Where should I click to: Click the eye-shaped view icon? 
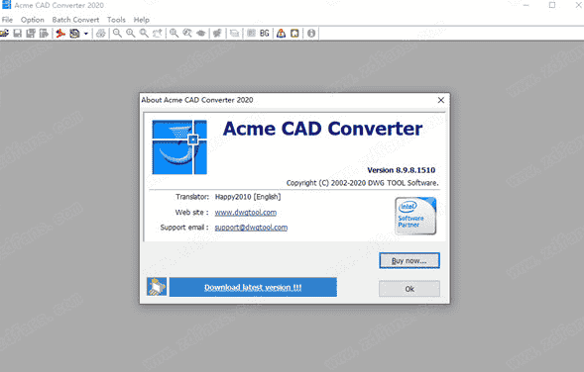pyautogui.click(x=200, y=34)
